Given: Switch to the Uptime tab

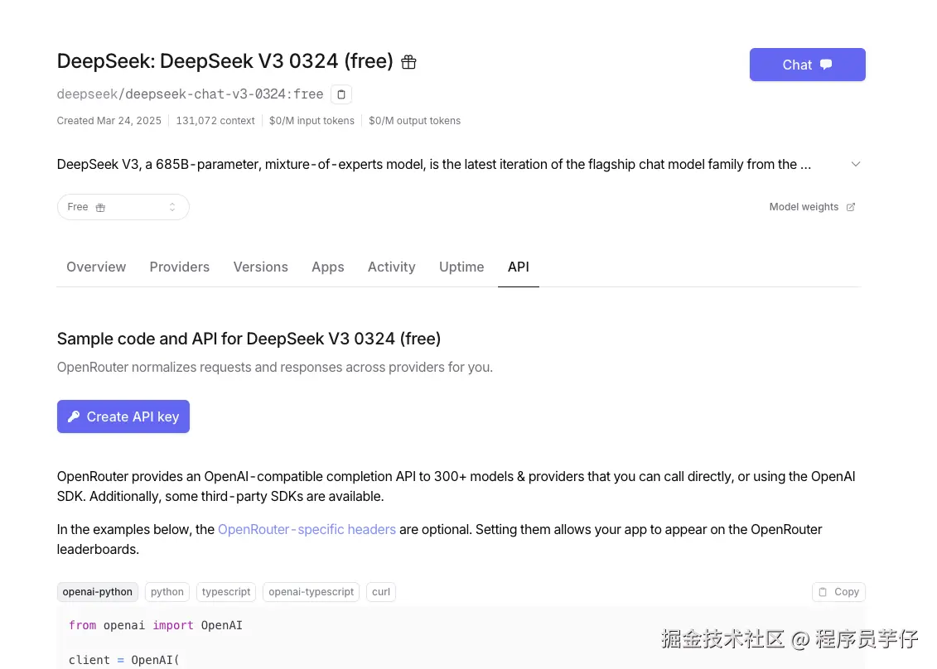Looking at the screenshot, I should [x=461, y=267].
